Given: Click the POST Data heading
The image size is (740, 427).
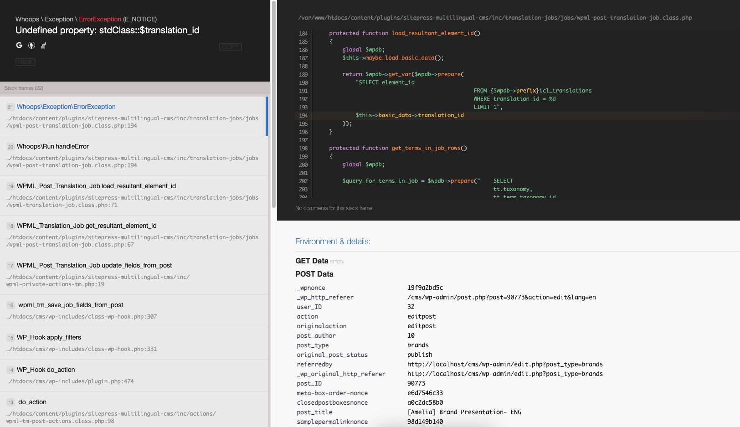Looking at the screenshot, I should (x=314, y=274).
